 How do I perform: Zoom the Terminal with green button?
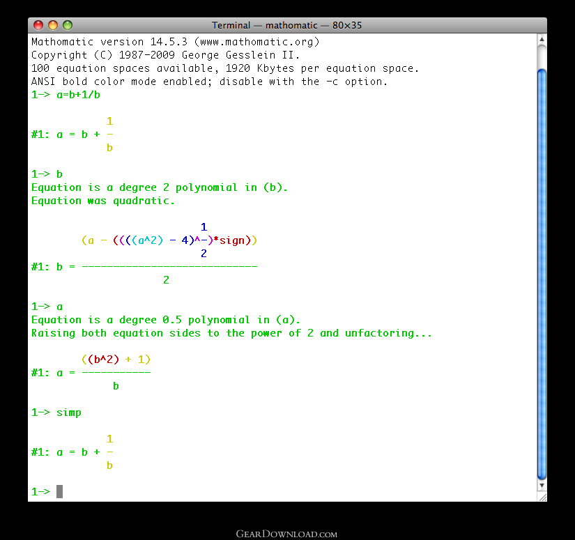(68, 25)
